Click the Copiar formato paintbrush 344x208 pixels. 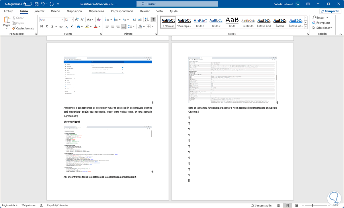coord(23,28)
